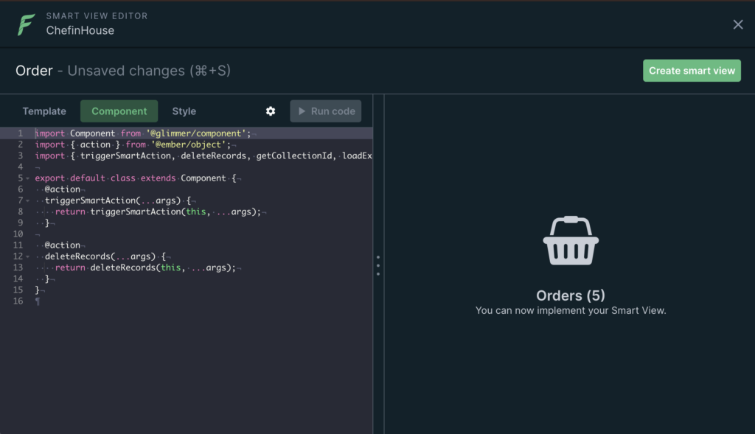
Task: Fold the deleteRecords method at line 12
Action: tap(28, 256)
